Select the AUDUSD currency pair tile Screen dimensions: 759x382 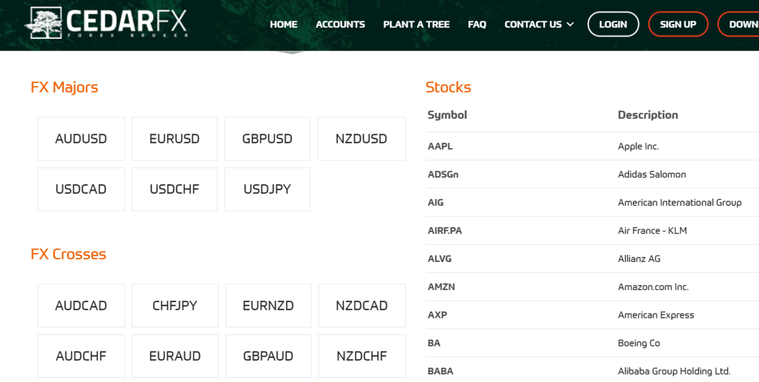80,138
